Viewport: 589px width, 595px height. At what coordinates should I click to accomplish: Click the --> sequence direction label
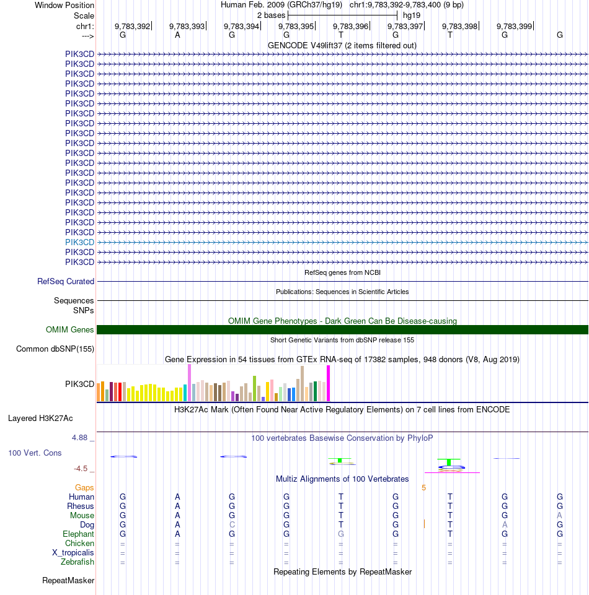[88, 36]
